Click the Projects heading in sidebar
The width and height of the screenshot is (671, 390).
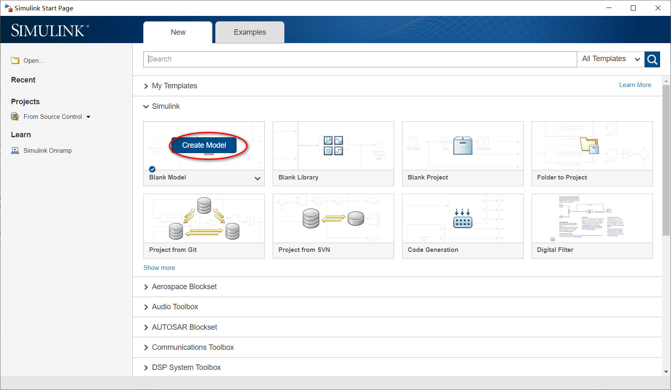(26, 102)
